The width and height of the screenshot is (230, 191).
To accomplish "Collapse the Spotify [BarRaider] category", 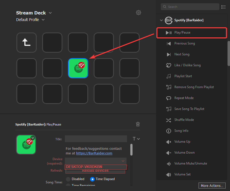I will [161, 20].
